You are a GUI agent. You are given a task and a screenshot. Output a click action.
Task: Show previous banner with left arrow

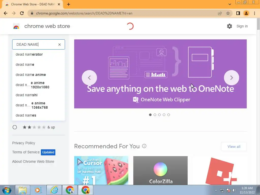pyautogui.click(x=89, y=78)
